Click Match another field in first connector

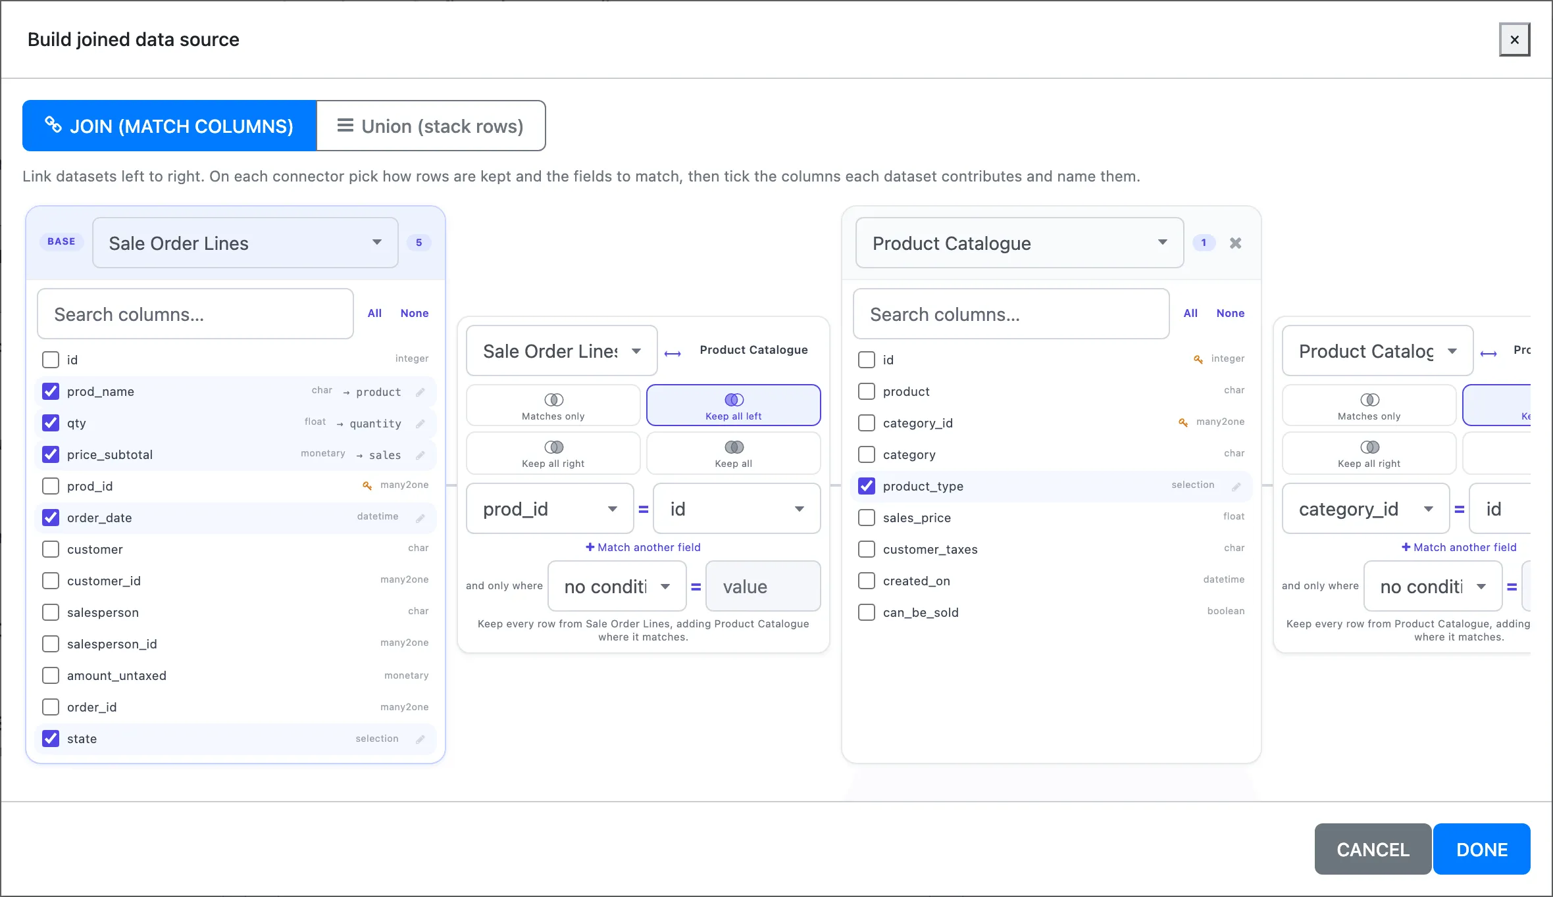[x=643, y=547]
